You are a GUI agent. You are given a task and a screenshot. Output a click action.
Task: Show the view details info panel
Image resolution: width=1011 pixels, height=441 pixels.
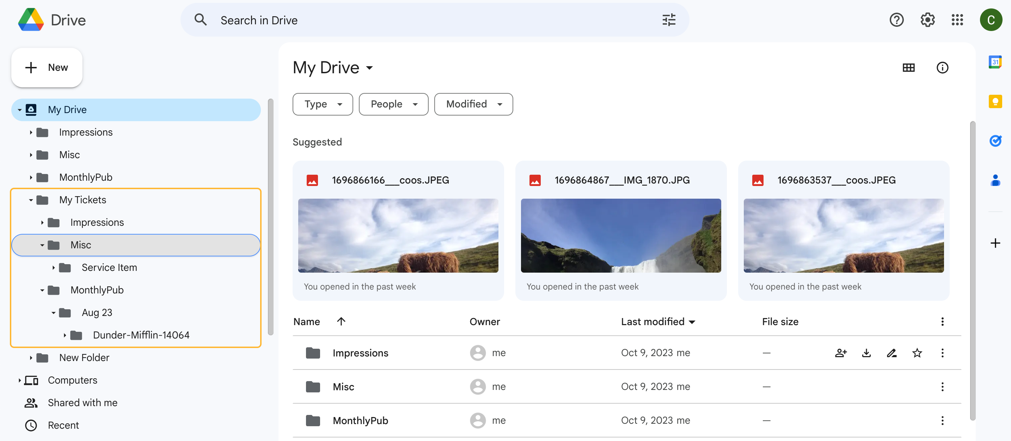coord(942,68)
